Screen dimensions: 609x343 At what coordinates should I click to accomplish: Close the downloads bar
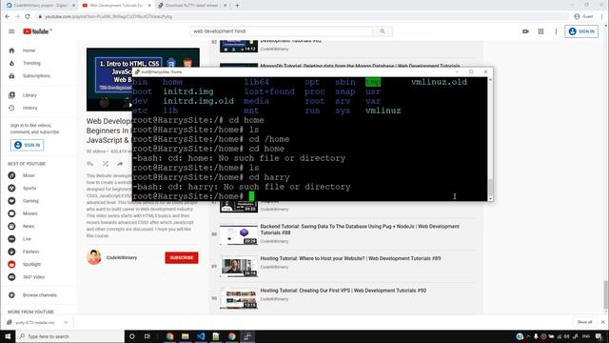tap(602, 322)
